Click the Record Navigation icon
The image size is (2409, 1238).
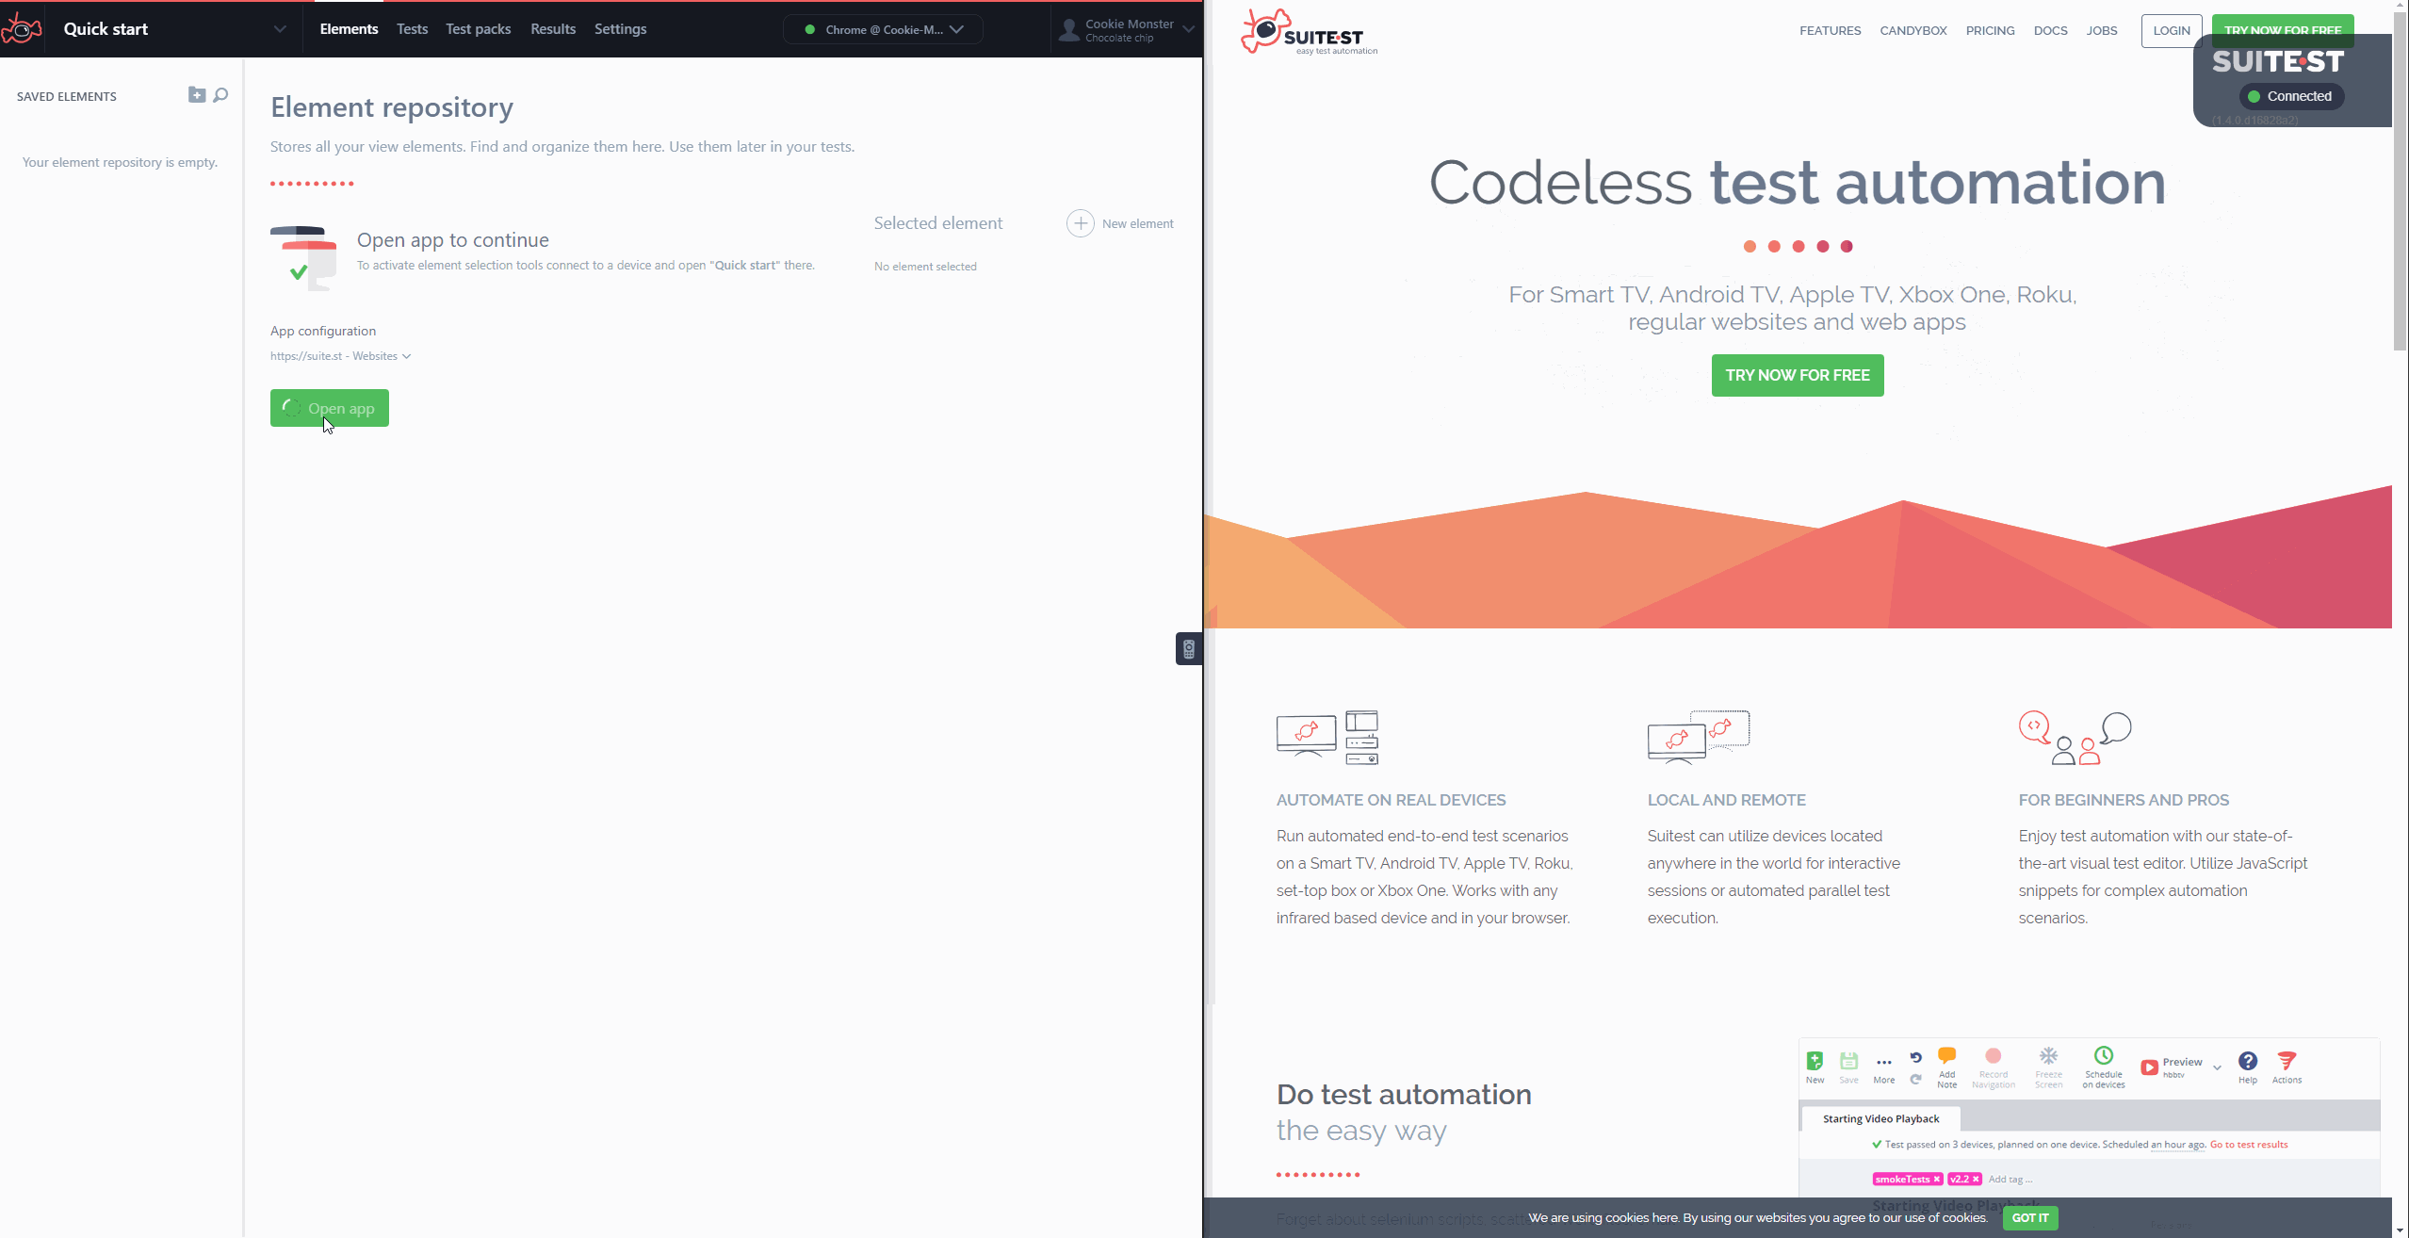click(1993, 1055)
